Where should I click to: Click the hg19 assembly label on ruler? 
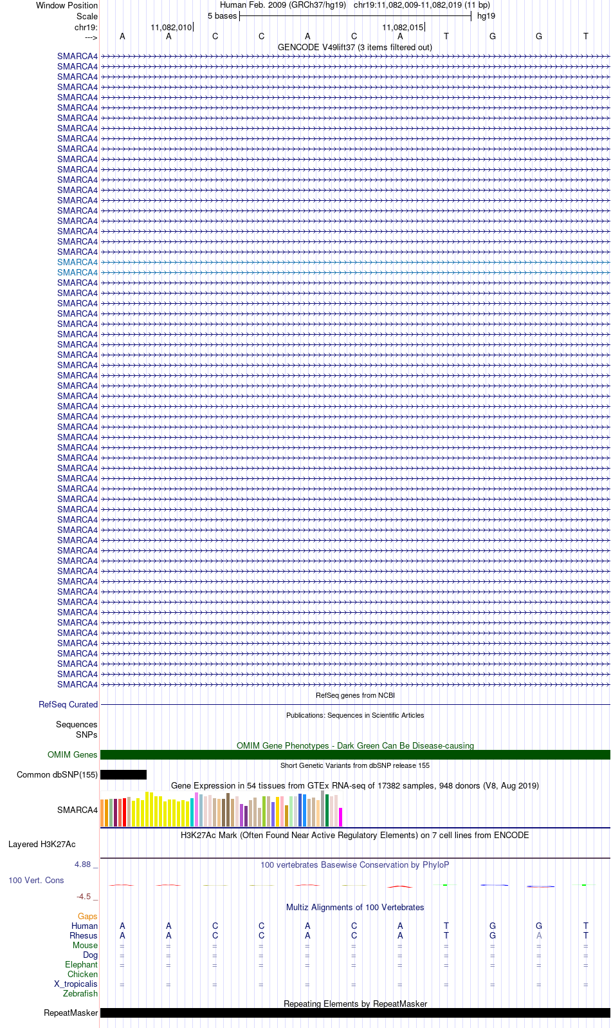pyautogui.click(x=486, y=15)
